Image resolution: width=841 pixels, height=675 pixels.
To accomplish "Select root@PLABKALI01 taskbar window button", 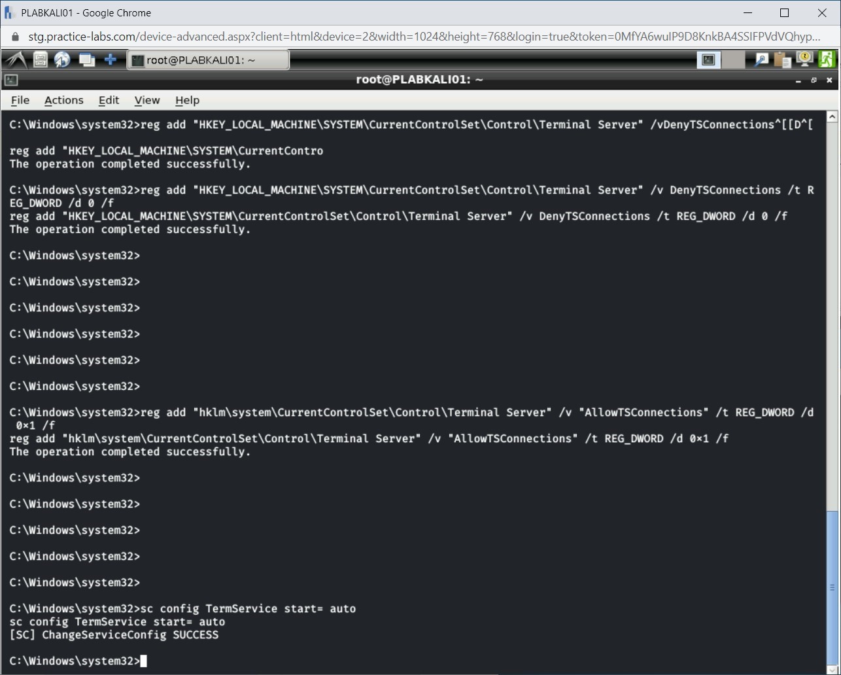I will click(x=207, y=60).
